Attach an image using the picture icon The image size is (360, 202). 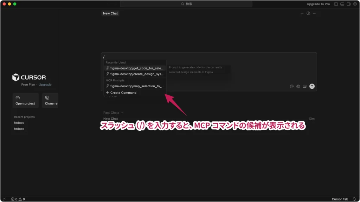(304, 86)
